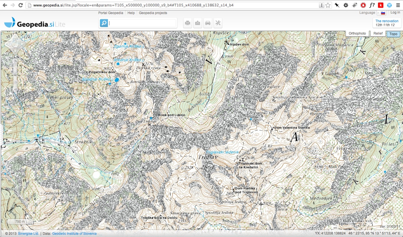Image resolution: width=403 pixels, height=237 pixels.
Task: Open the Chrome hamburger menu
Action: (398, 5)
